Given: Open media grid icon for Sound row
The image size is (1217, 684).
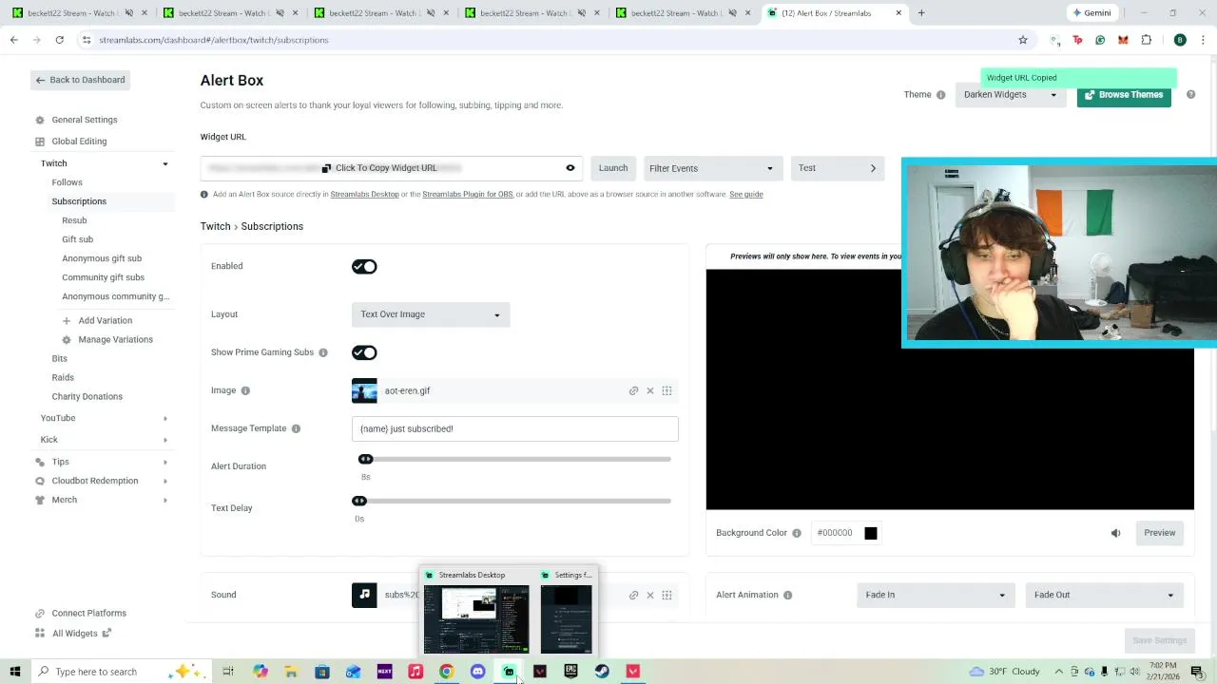Looking at the screenshot, I should (x=666, y=595).
